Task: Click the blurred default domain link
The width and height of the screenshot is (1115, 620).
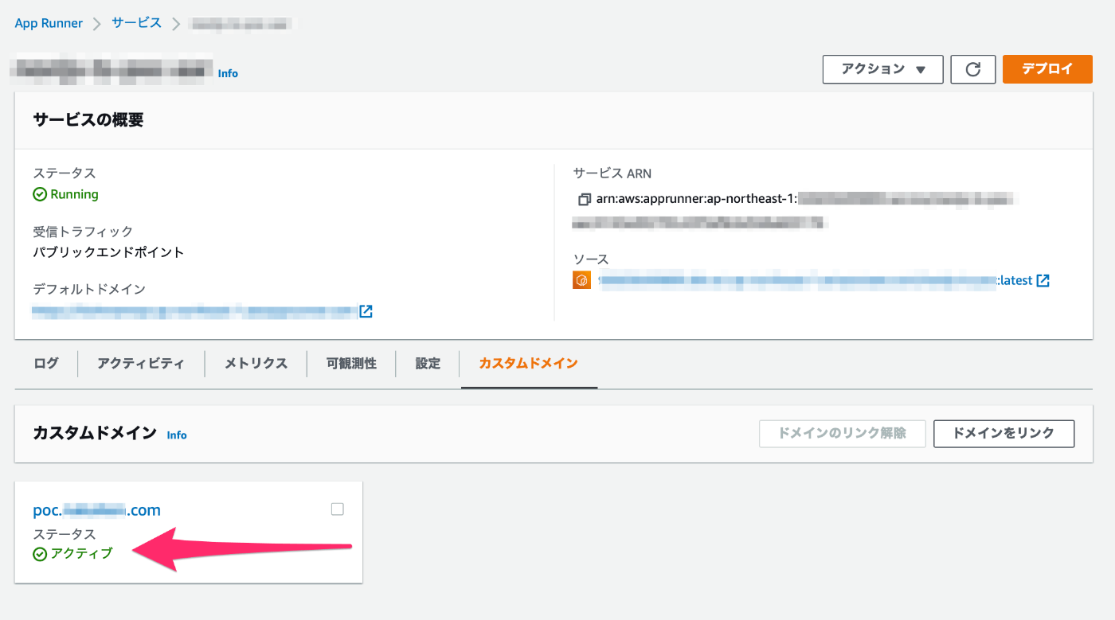Action: [x=194, y=311]
